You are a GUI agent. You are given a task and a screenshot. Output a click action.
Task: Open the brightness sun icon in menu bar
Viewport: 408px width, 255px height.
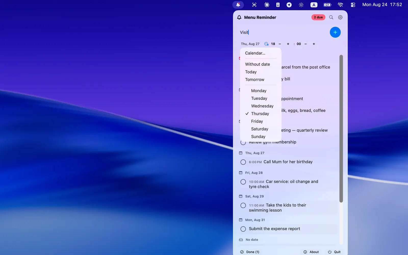(301, 5)
